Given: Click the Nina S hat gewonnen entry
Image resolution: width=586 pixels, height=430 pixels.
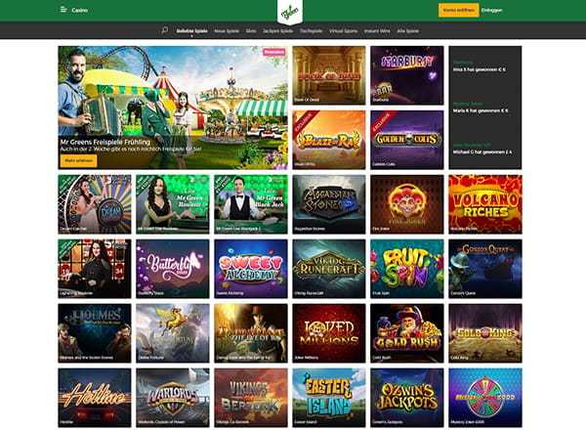Looking at the screenshot, I should click(x=480, y=69).
